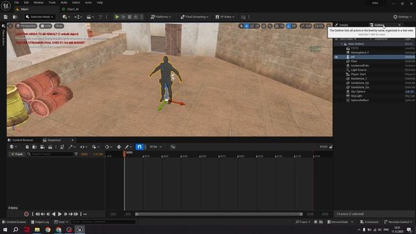Toggle visibility eye of selected actor

click(x=336, y=57)
